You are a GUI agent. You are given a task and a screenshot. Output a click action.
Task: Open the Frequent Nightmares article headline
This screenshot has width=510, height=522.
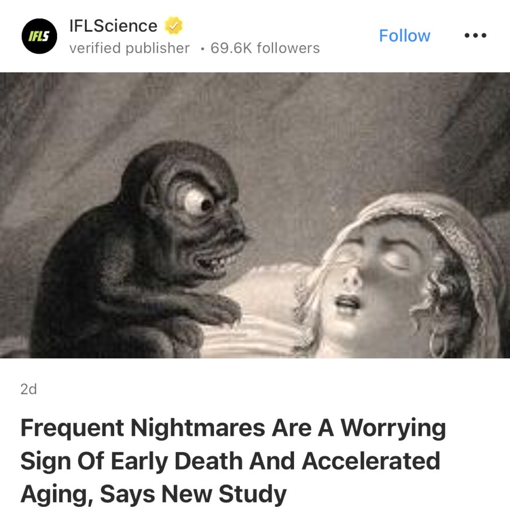point(233,461)
